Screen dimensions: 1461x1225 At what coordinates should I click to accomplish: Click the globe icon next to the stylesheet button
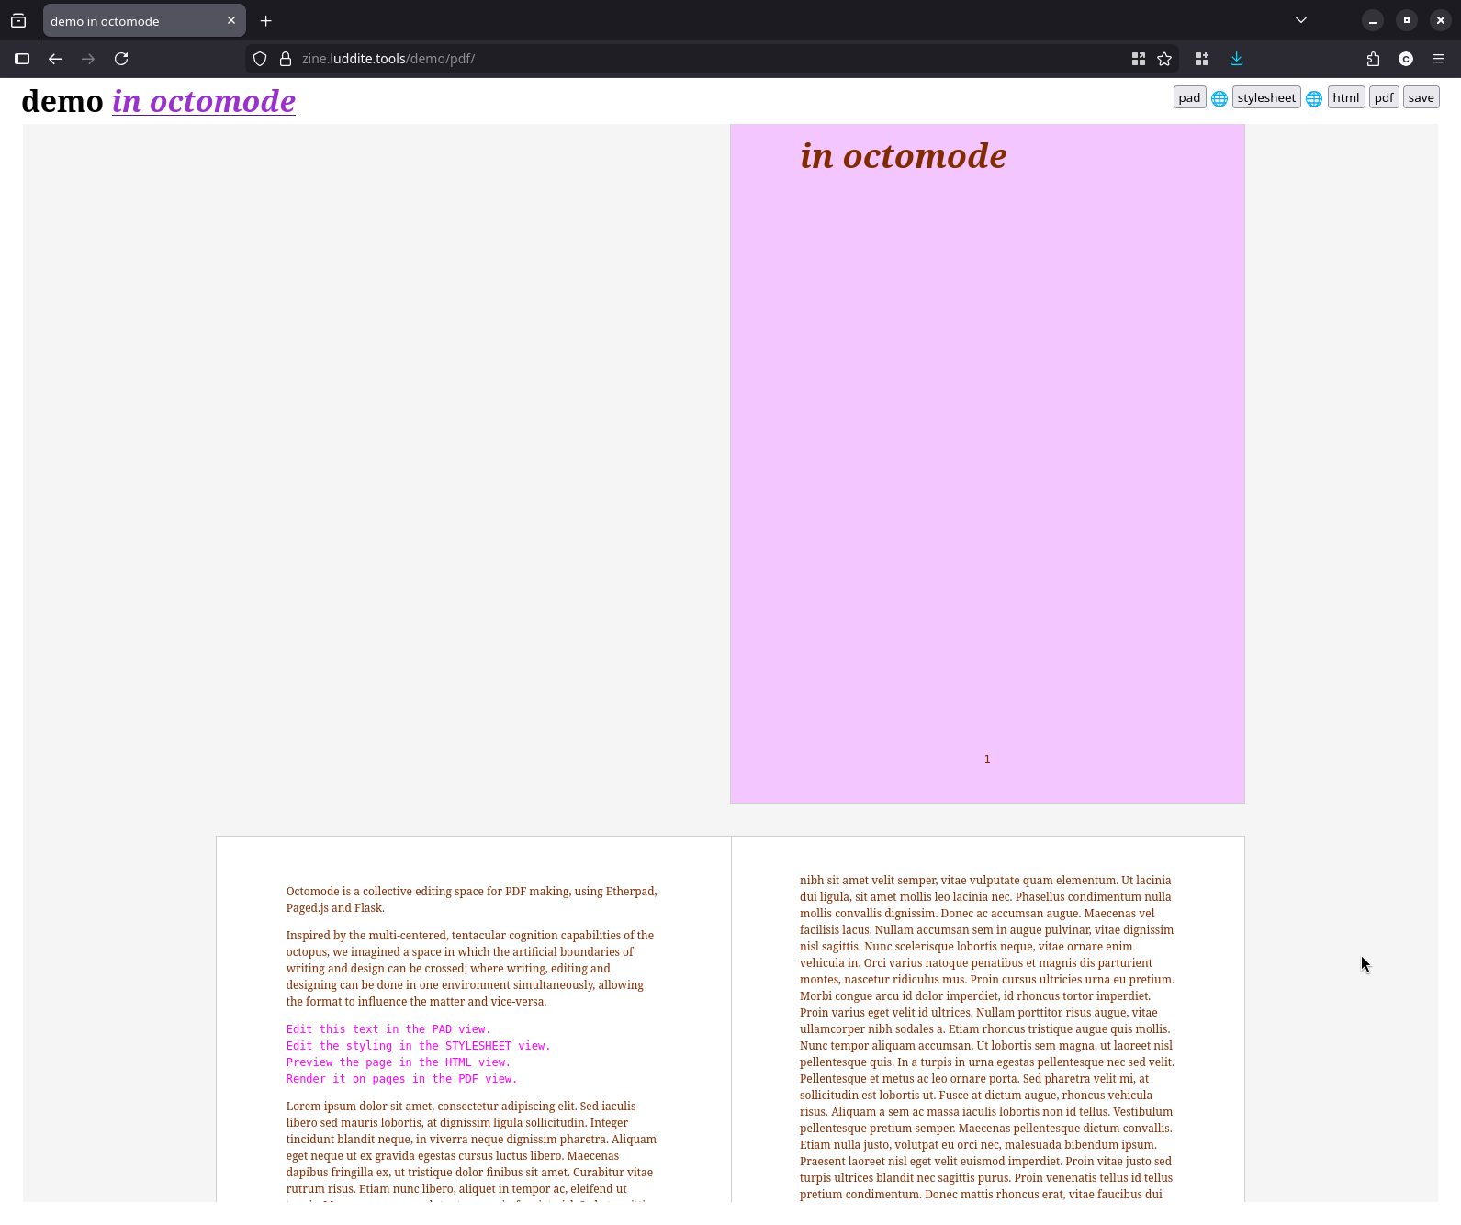click(x=1314, y=98)
